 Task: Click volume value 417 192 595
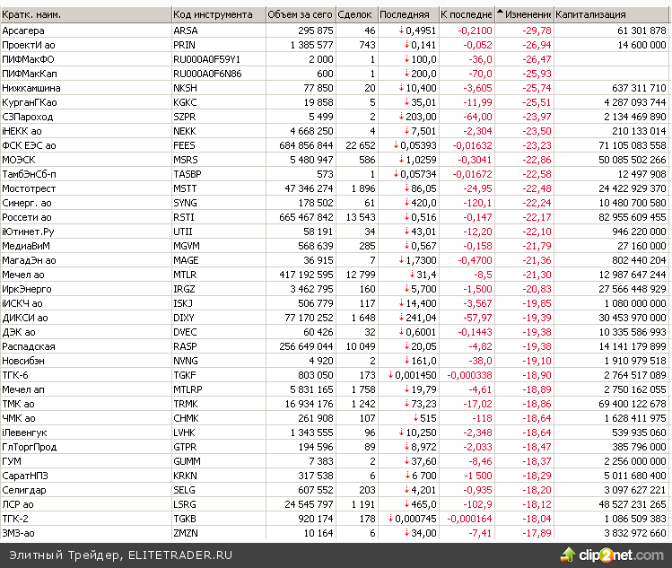click(306, 275)
